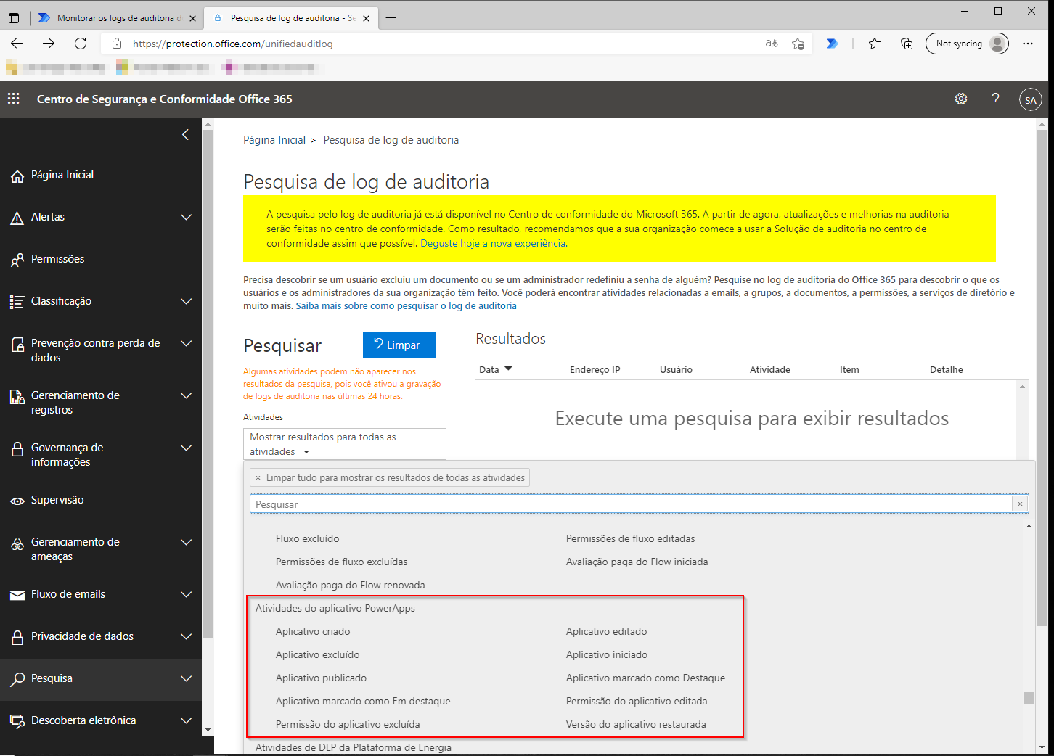Image resolution: width=1054 pixels, height=756 pixels.
Task: Click the browser address bar URL
Action: point(232,44)
